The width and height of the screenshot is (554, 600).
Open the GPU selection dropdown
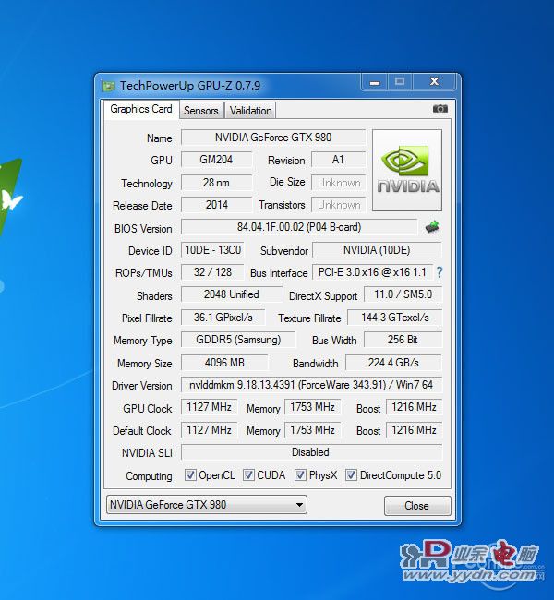[207, 505]
